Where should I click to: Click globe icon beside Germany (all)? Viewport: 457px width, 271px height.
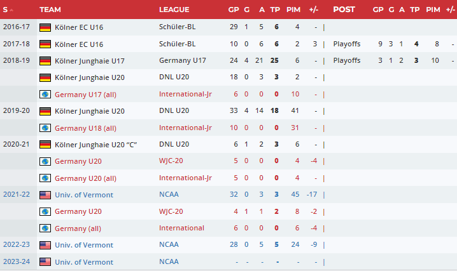(45, 228)
